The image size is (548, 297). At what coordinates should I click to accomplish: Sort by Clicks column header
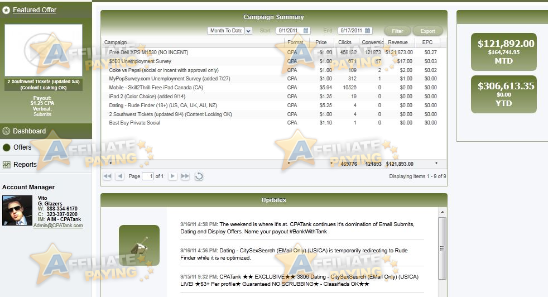pyautogui.click(x=345, y=42)
